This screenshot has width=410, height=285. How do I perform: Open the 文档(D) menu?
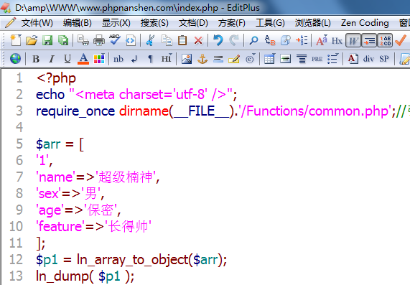[193, 23]
